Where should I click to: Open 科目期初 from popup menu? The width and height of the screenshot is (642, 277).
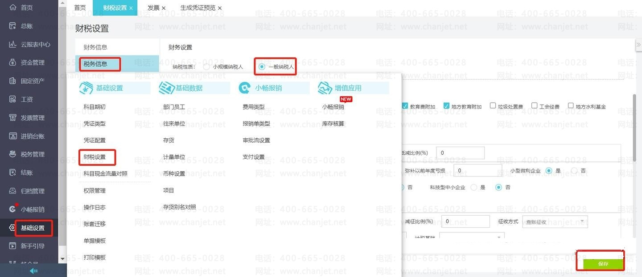click(95, 107)
